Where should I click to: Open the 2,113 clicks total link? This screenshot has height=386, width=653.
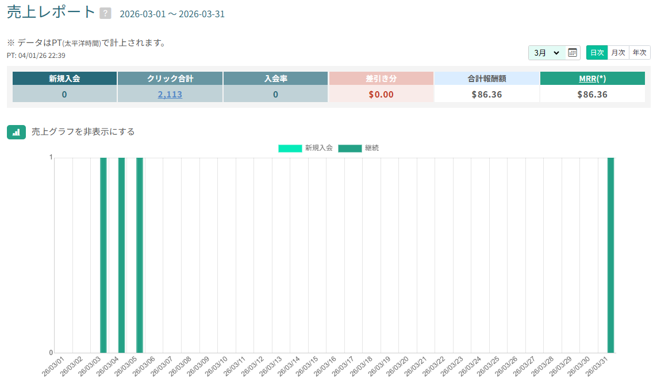(x=170, y=95)
